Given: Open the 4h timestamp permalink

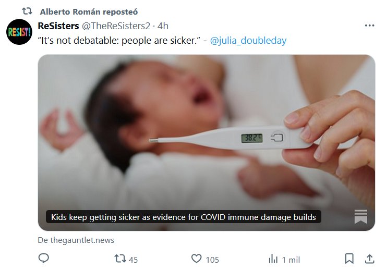Looking at the screenshot, I should coord(163,26).
